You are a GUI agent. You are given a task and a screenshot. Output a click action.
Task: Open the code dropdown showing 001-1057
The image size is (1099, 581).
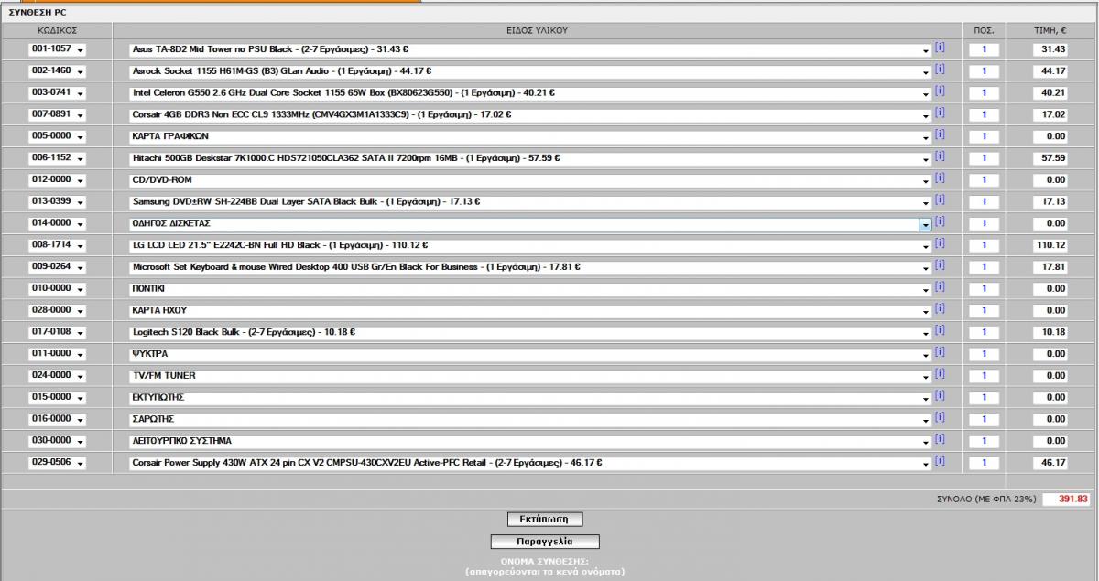(57, 49)
